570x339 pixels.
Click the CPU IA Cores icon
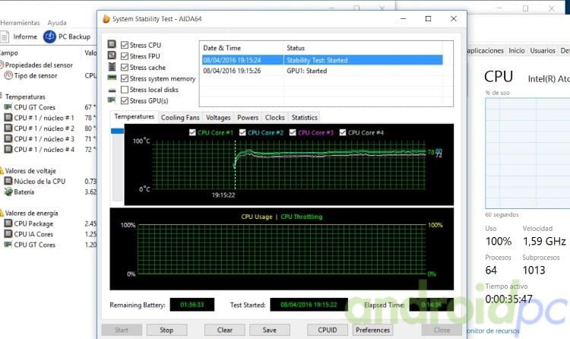(x=8, y=234)
